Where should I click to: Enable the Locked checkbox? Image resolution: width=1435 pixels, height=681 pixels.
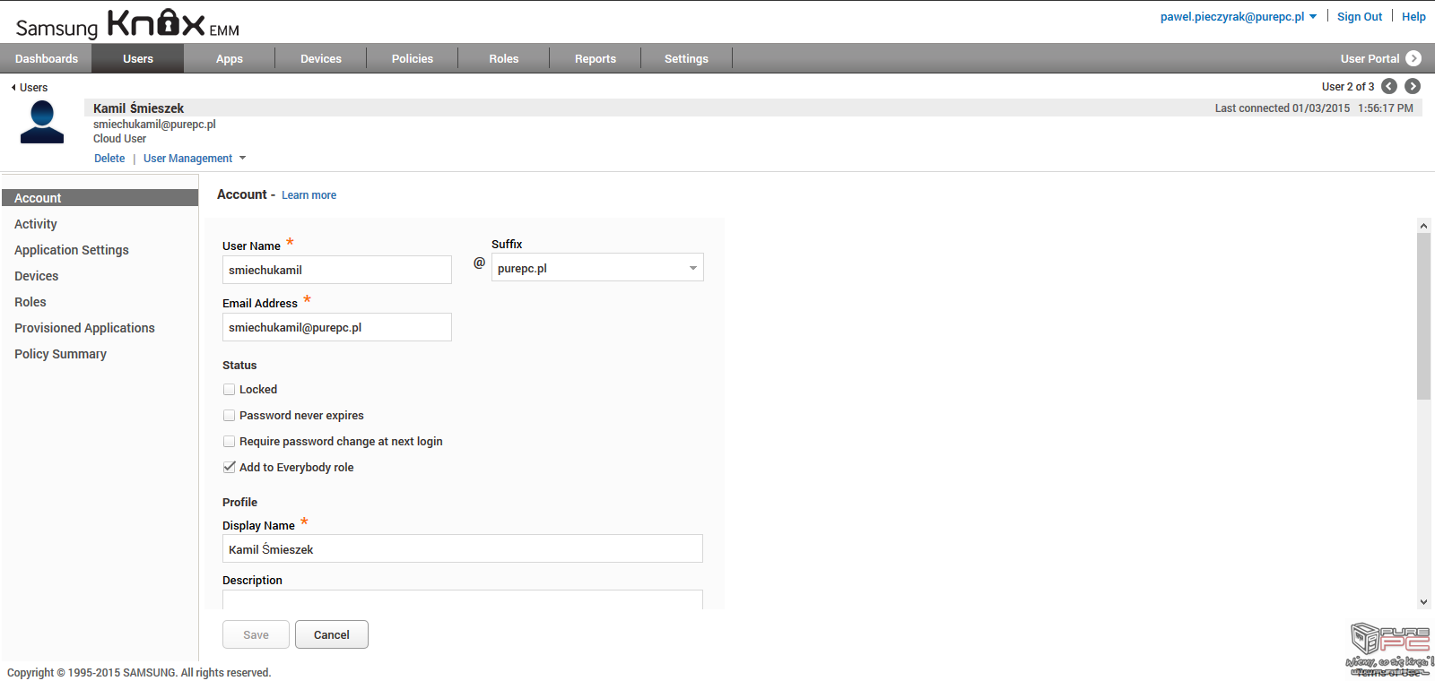[230, 390]
